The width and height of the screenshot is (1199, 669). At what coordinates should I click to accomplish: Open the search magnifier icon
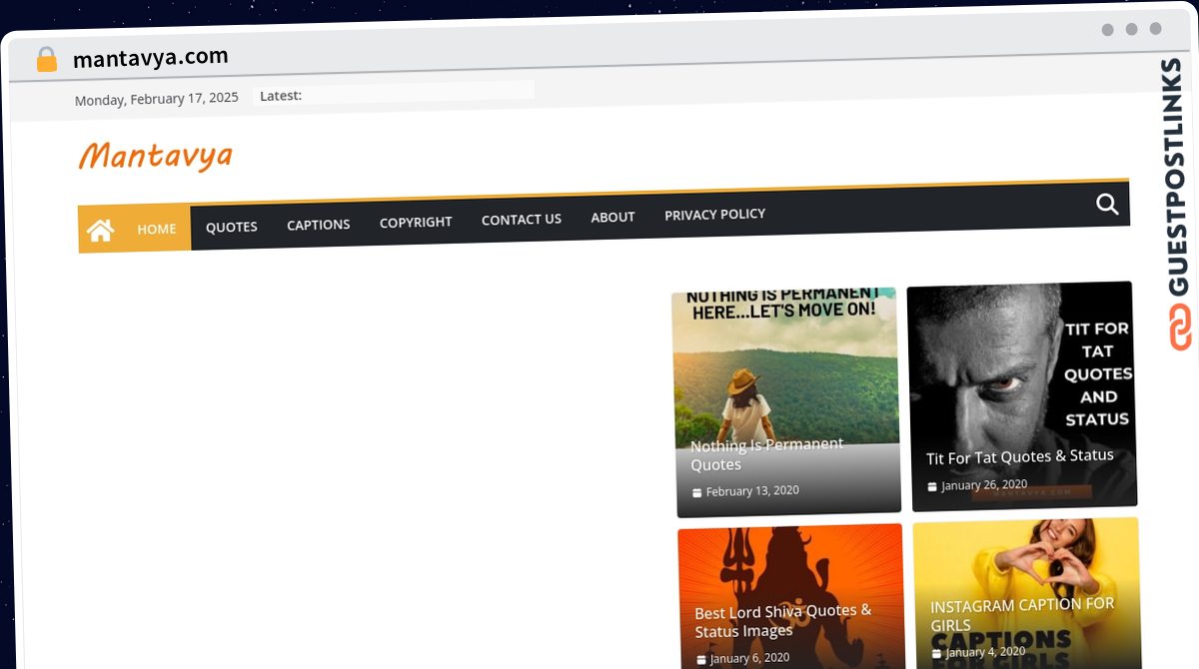(x=1107, y=205)
